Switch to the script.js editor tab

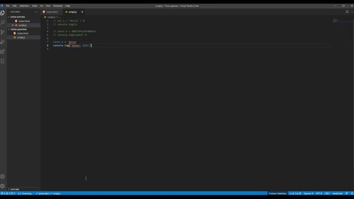pyautogui.click(x=72, y=12)
